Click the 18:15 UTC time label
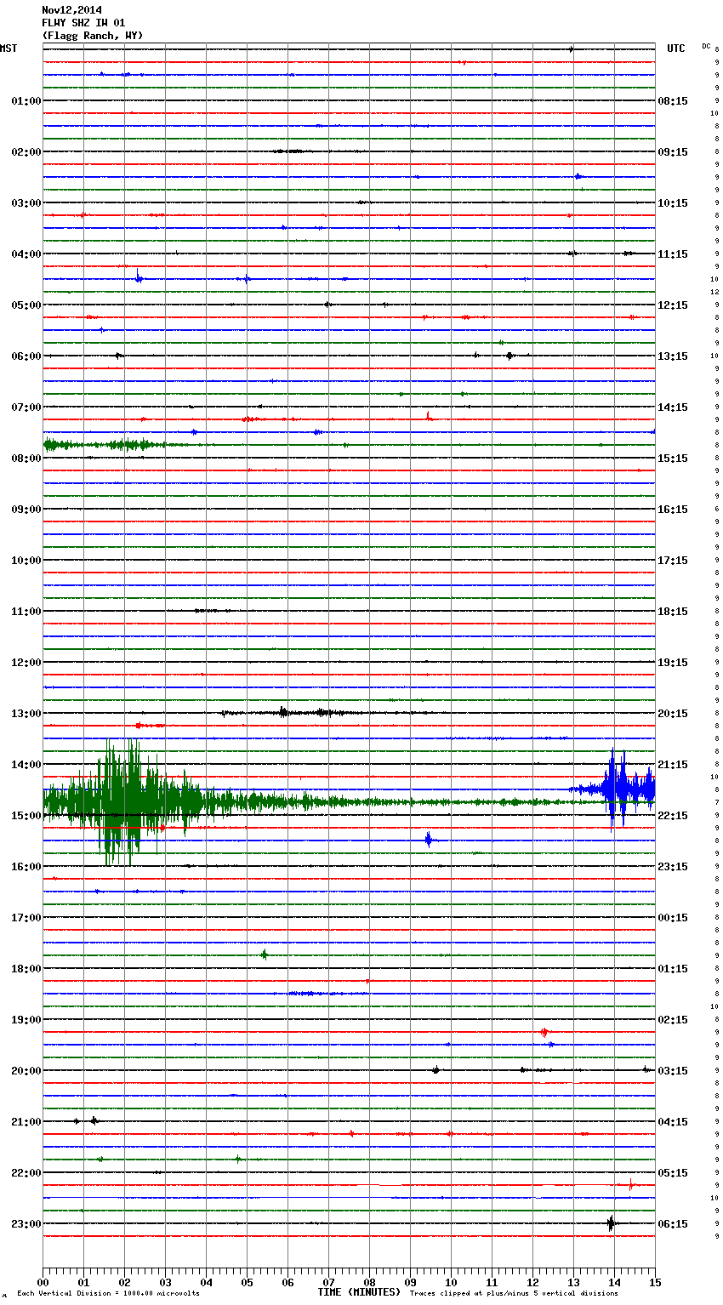The image size is (723, 1305). [673, 612]
